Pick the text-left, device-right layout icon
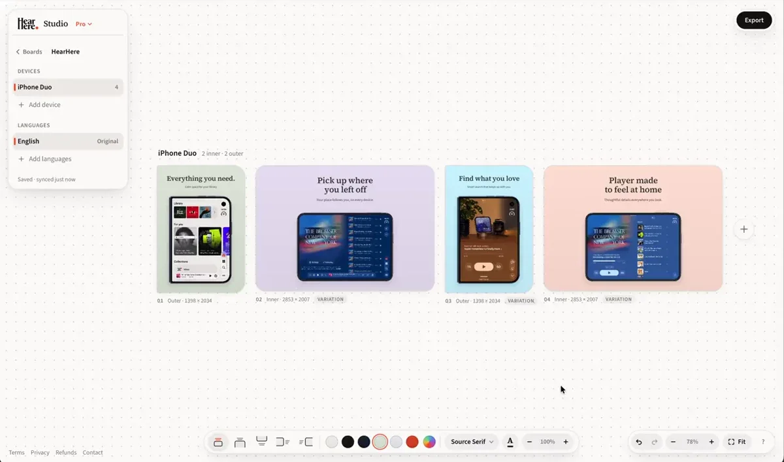 [x=306, y=442]
